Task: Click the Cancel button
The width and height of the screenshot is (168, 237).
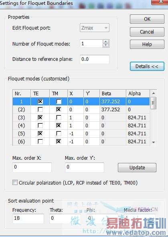Action: pyautogui.click(x=147, y=32)
